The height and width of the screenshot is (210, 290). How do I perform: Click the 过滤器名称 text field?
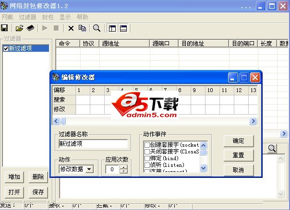click(93, 144)
